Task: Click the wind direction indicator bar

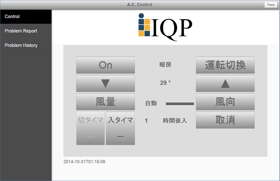Action: tap(180, 104)
